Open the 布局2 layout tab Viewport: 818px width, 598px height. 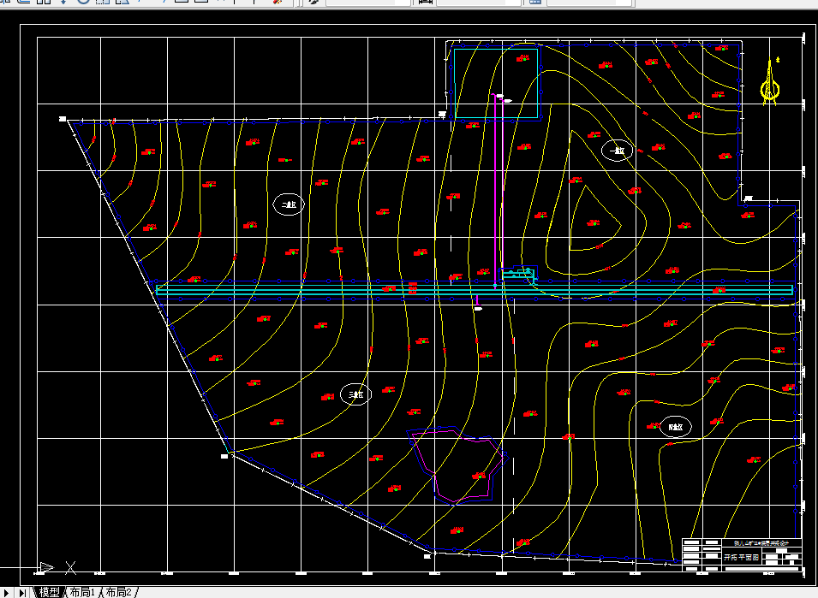coord(119,592)
